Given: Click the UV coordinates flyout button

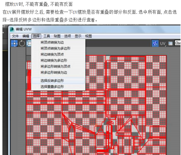Looking at the screenshot, I should (163, 43).
